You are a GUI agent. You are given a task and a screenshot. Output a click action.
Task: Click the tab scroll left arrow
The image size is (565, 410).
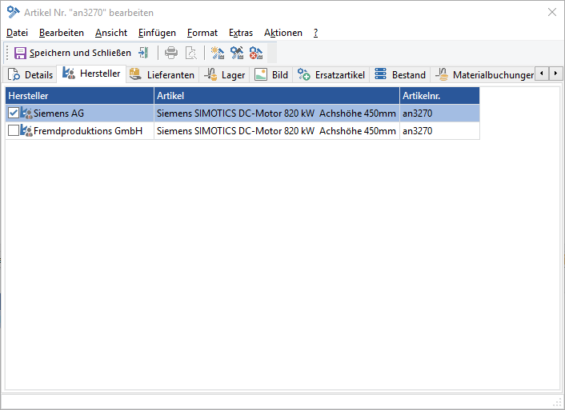(542, 74)
